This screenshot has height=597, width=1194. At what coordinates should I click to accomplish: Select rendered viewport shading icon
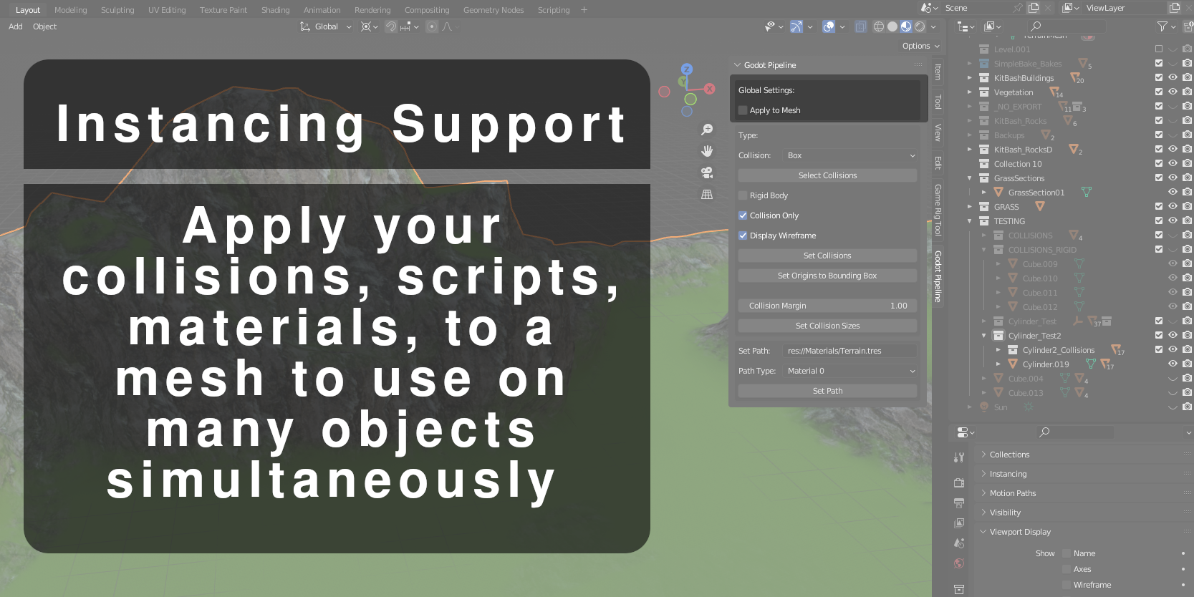(920, 26)
